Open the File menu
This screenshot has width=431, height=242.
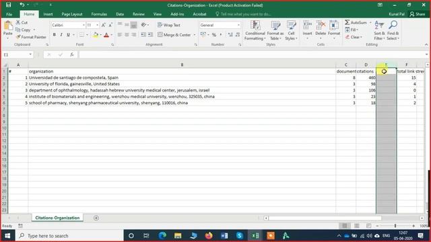9,14
